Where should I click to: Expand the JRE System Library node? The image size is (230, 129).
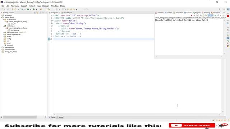point(3,32)
